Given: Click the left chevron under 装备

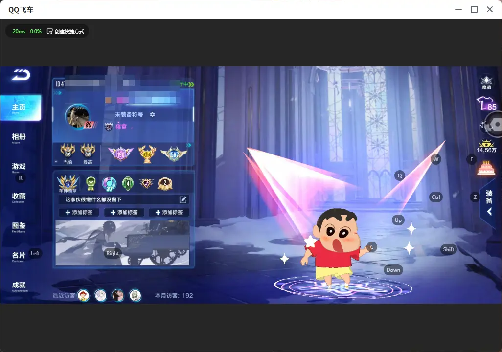Looking at the screenshot, I should [489, 212].
